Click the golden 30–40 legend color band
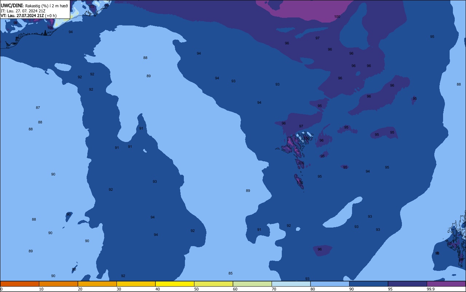466x292 pixels. (x=136, y=284)
